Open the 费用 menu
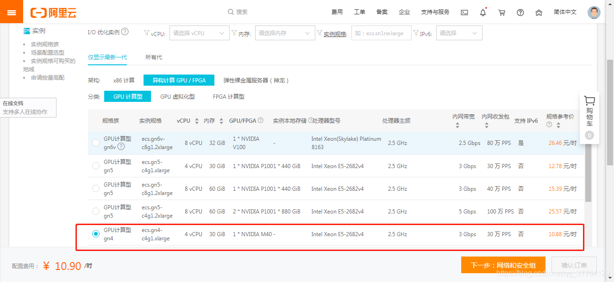614x282 pixels. (337, 12)
